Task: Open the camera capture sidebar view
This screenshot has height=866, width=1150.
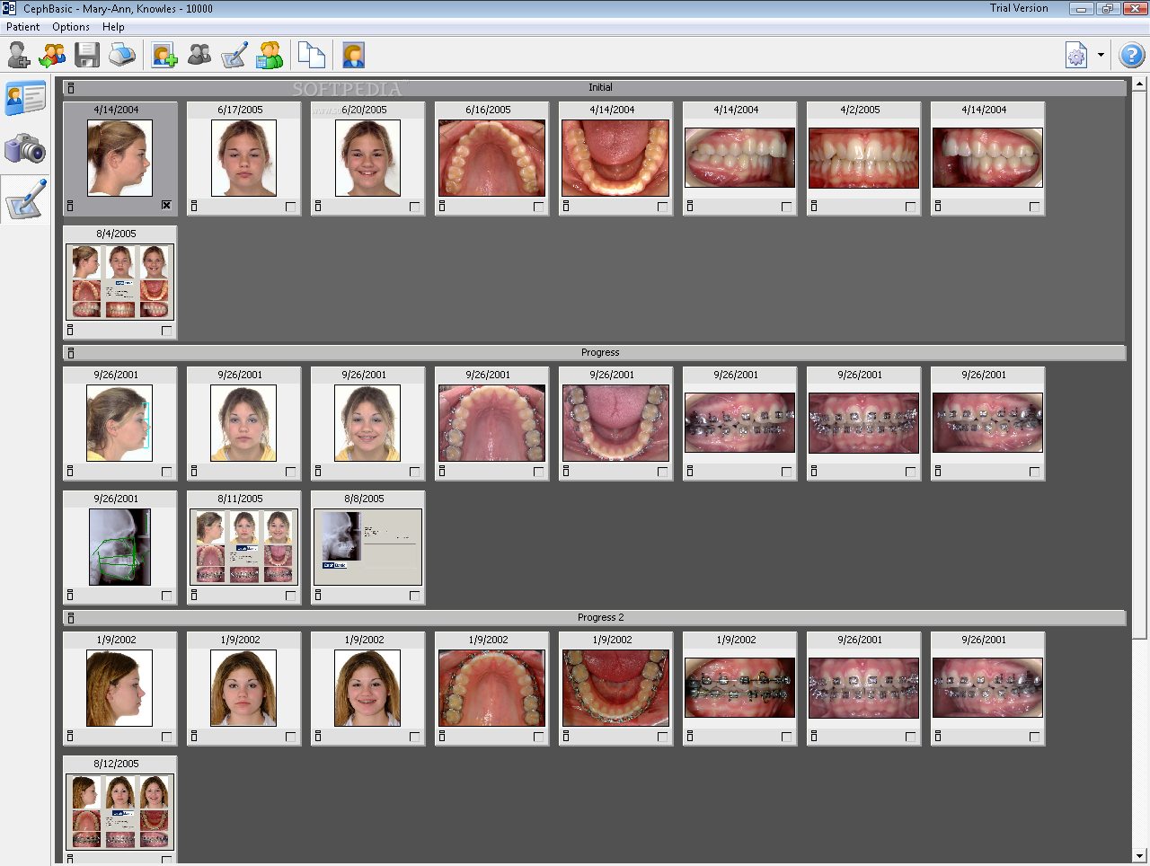Action: pos(25,148)
